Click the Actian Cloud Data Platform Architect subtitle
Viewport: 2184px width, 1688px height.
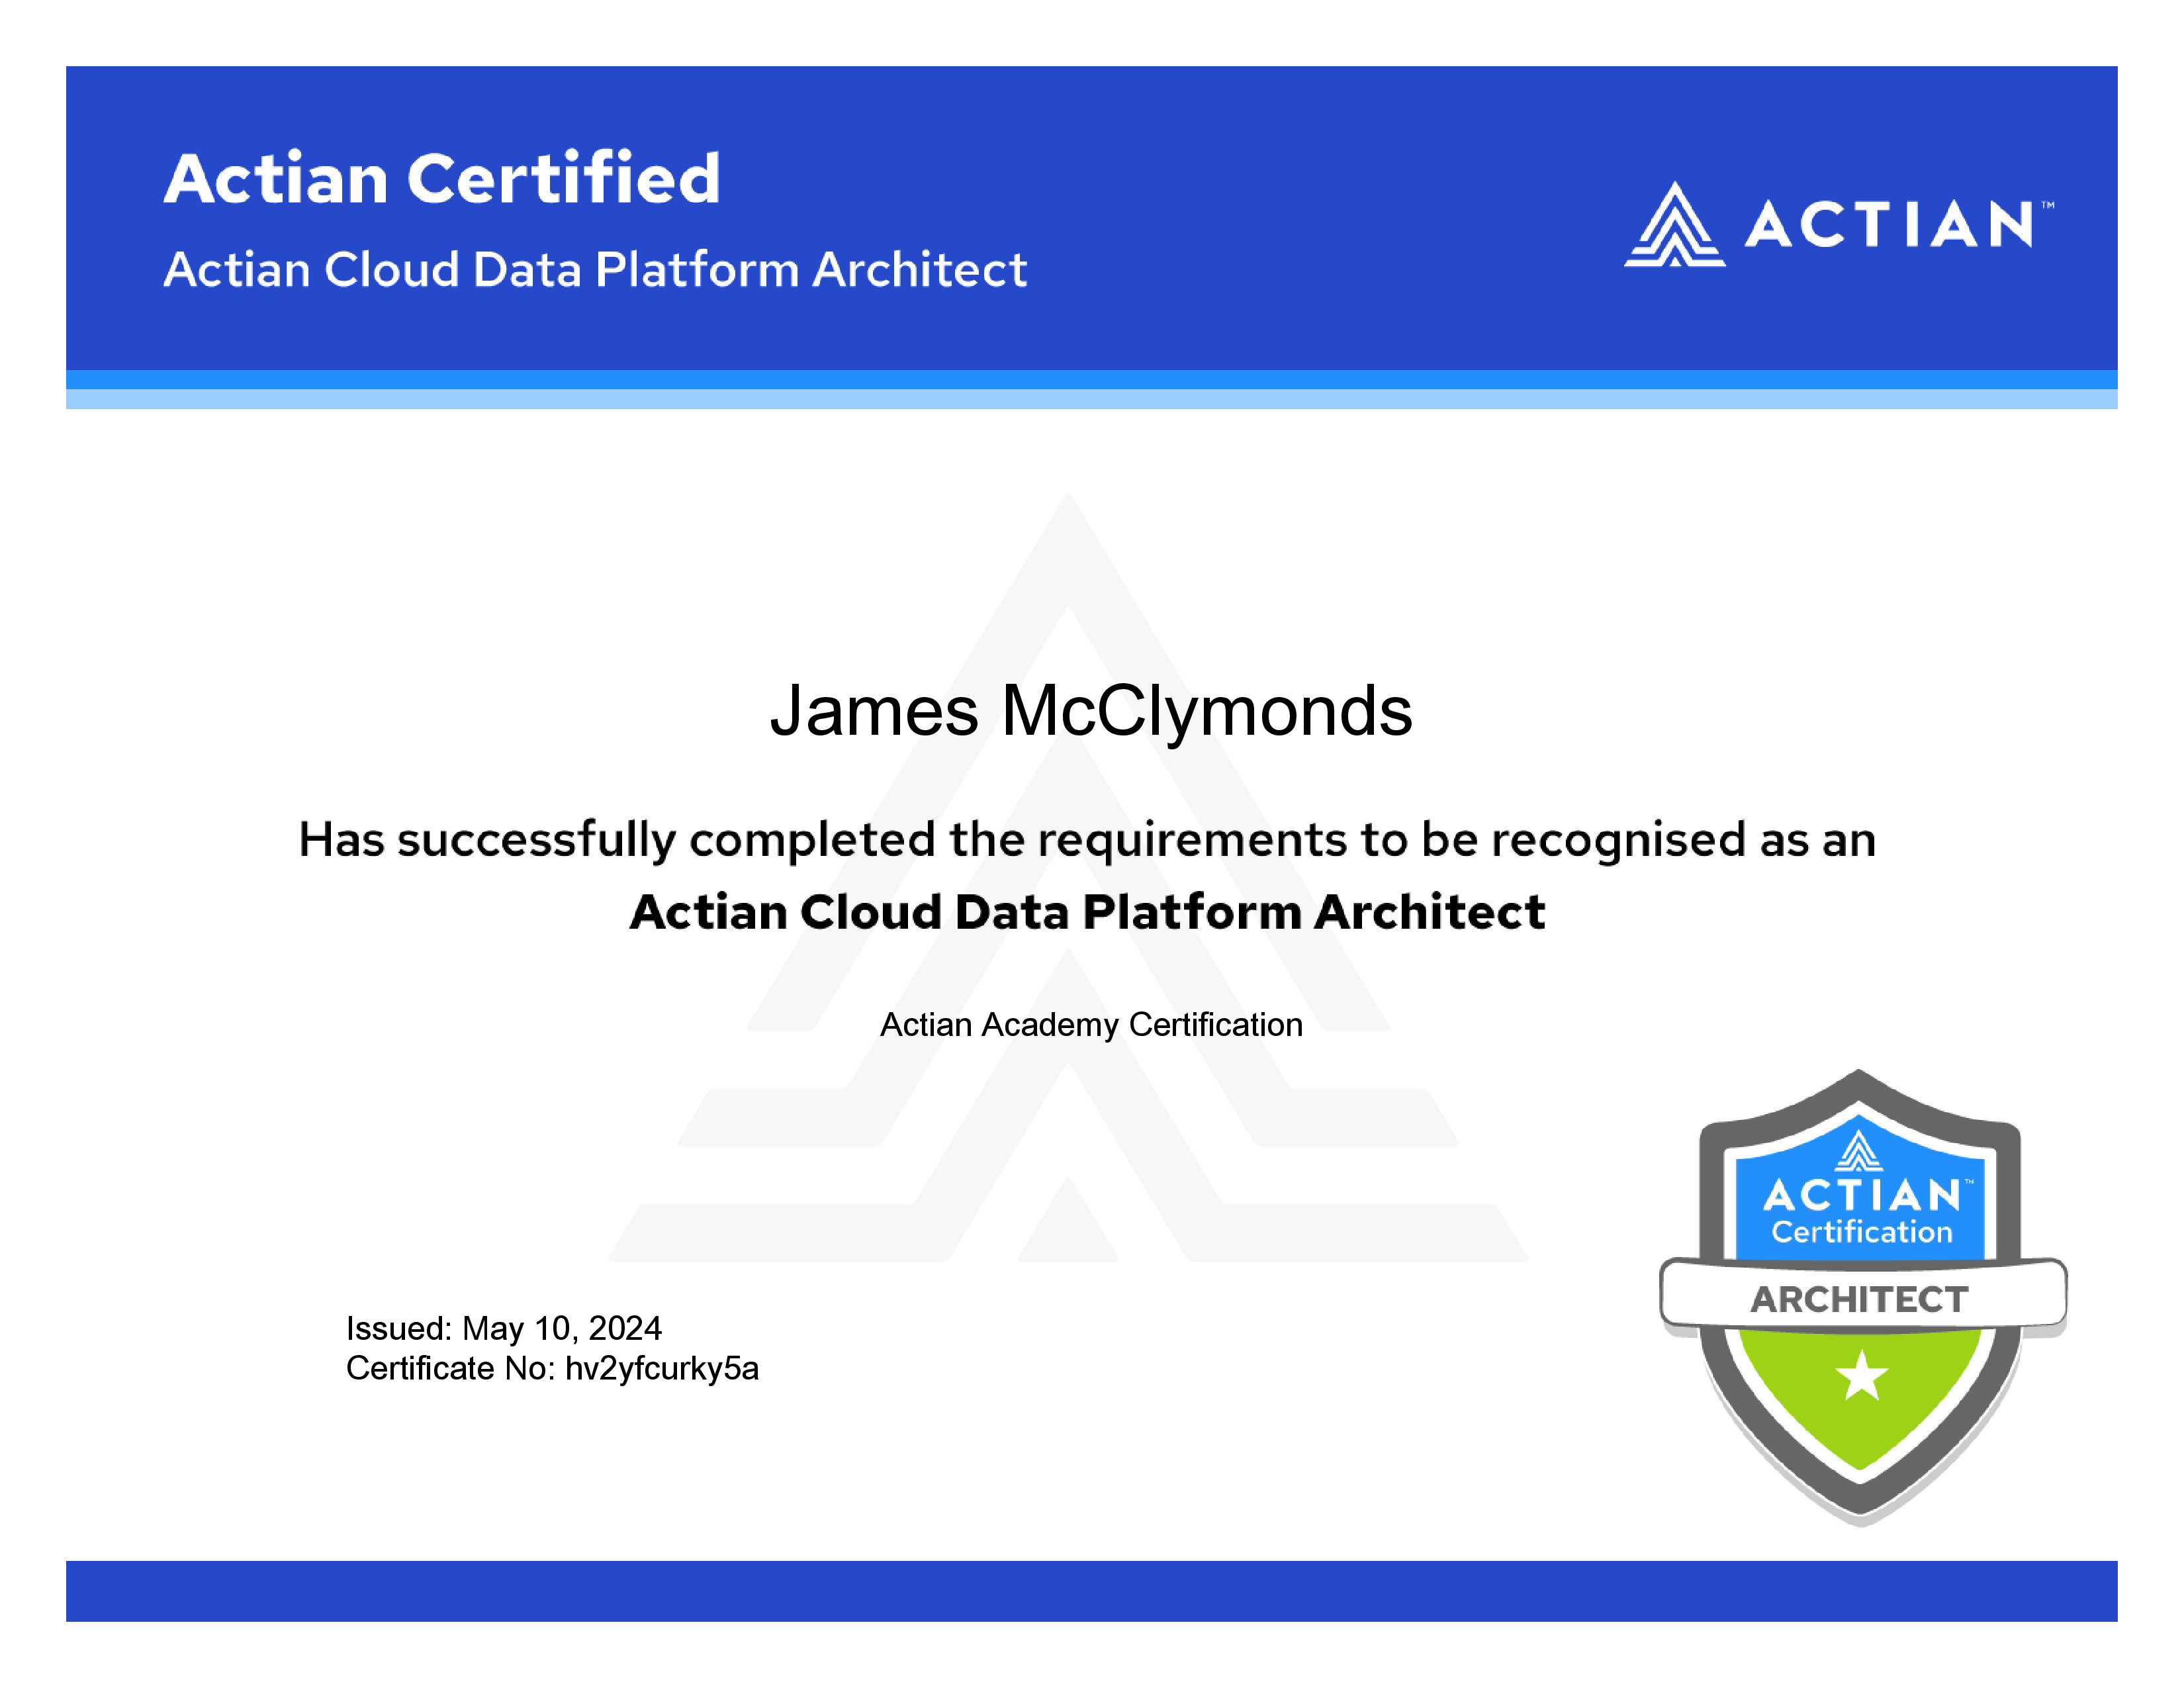point(595,270)
